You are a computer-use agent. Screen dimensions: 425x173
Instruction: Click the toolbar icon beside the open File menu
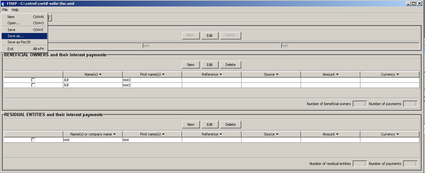(x=50, y=17)
